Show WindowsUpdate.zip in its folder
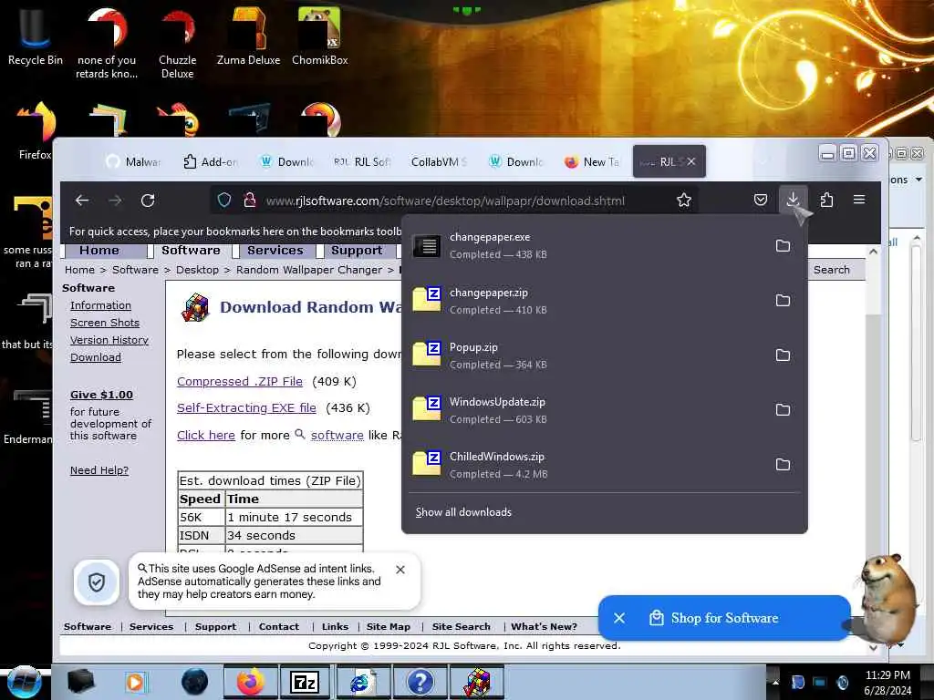The image size is (934, 700). point(783,410)
